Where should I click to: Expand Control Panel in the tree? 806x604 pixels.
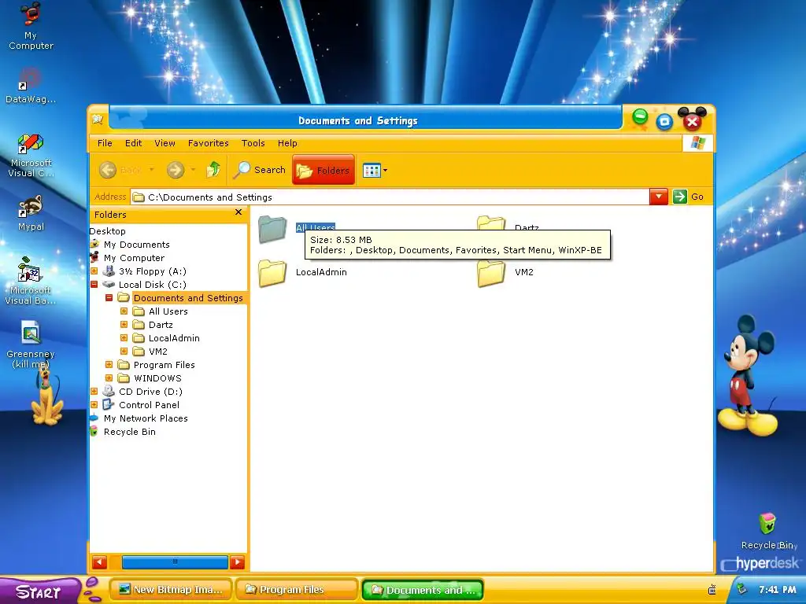(x=94, y=404)
